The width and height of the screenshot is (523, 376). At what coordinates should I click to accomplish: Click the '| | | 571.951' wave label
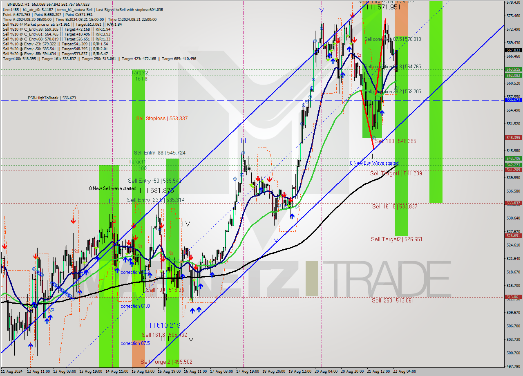(x=383, y=7)
